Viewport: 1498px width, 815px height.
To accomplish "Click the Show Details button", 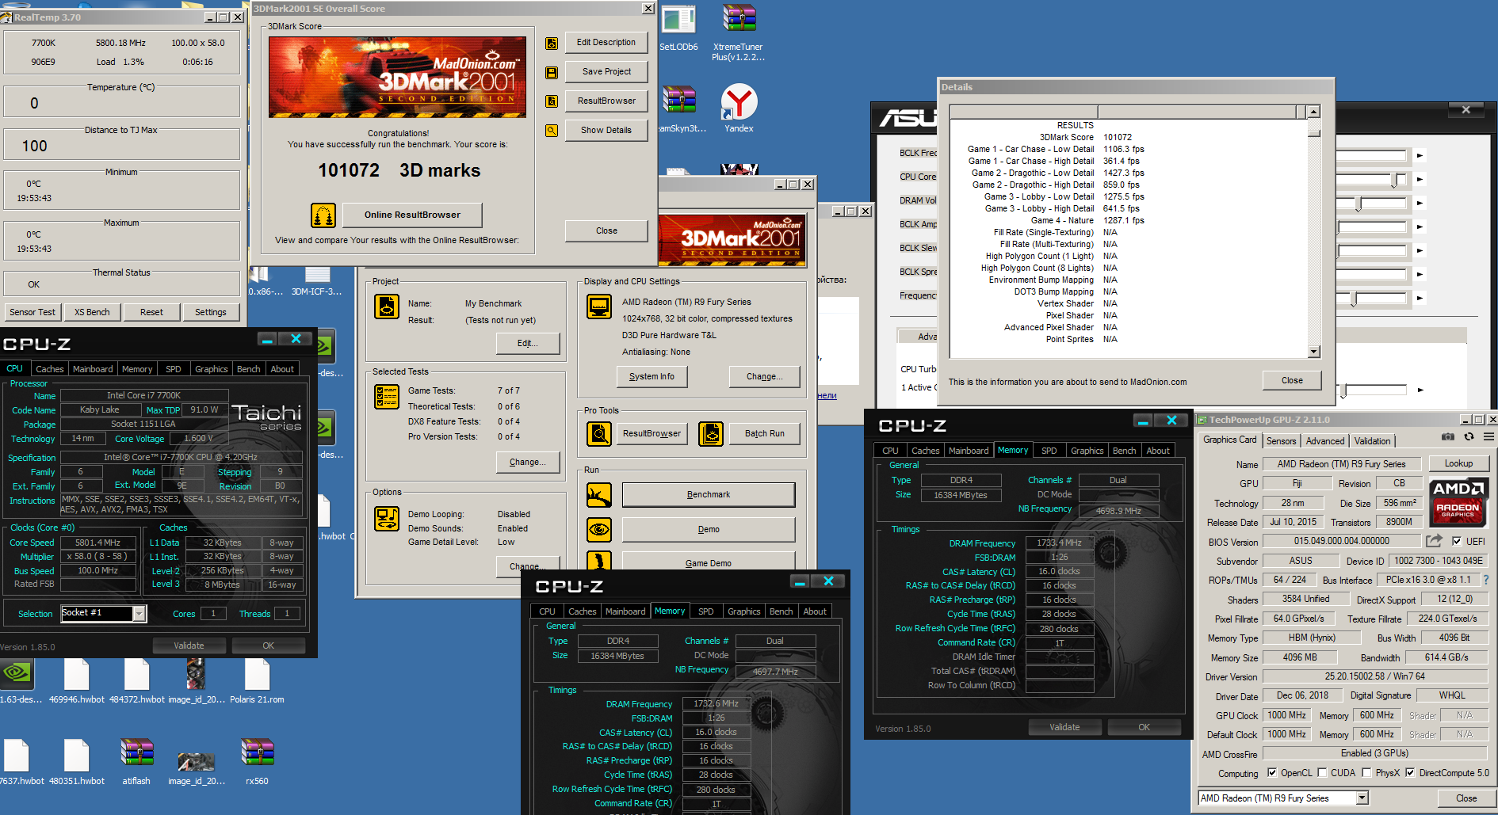I will (606, 130).
